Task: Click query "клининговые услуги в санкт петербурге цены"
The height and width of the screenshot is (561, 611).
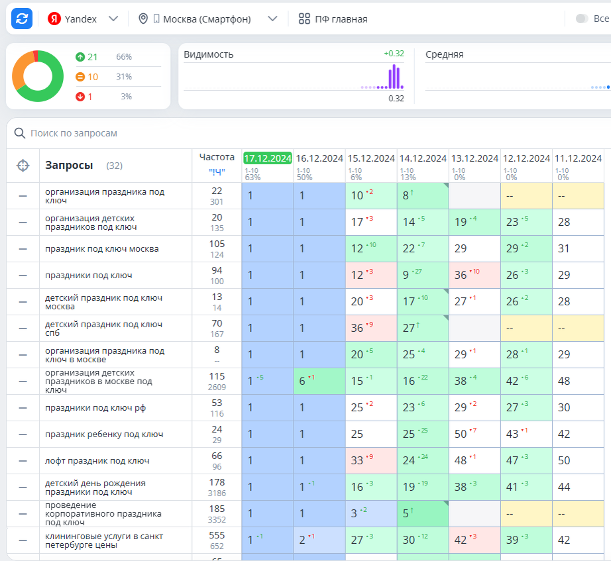Action: 104,540
